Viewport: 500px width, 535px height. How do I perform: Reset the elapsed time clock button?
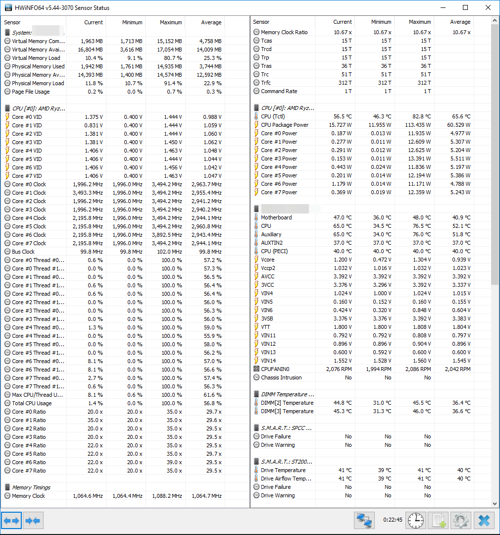(x=416, y=521)
